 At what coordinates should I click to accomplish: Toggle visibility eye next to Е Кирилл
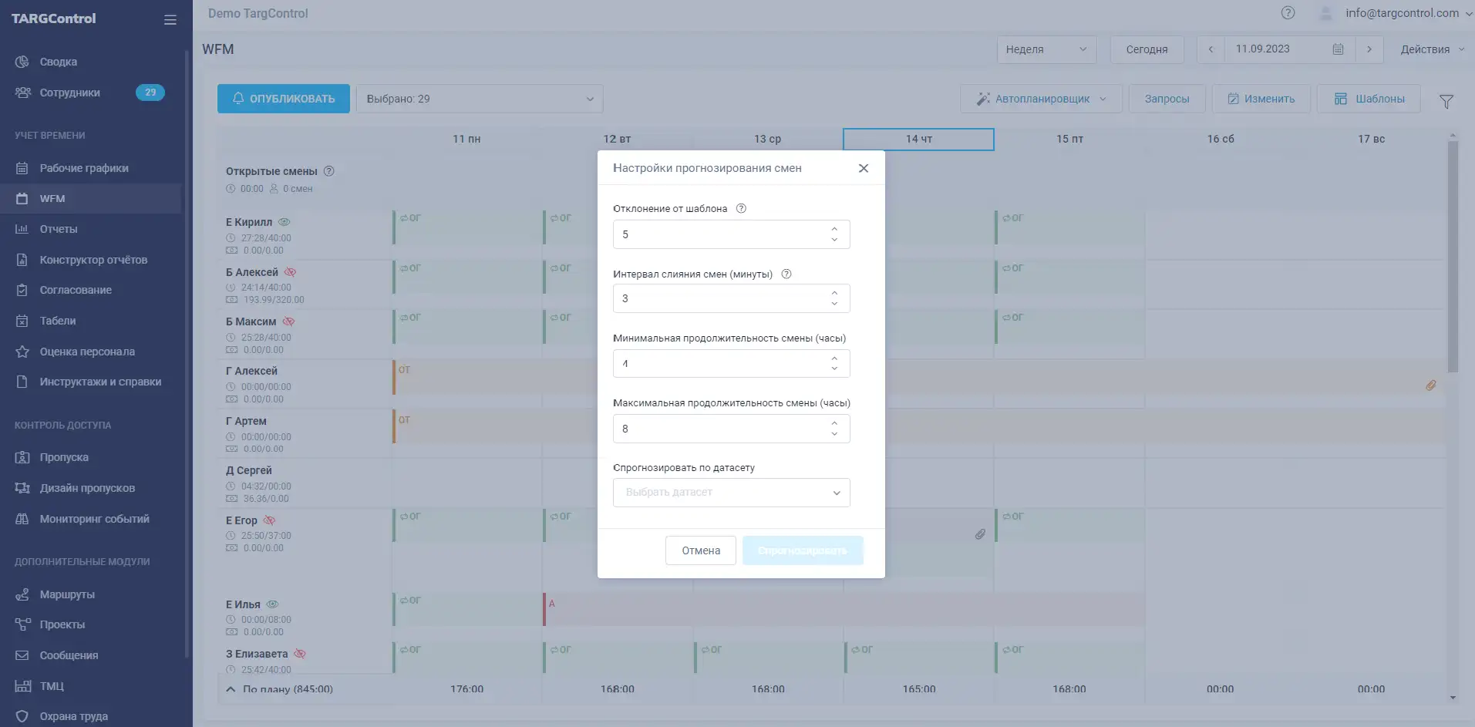(284, 221)
